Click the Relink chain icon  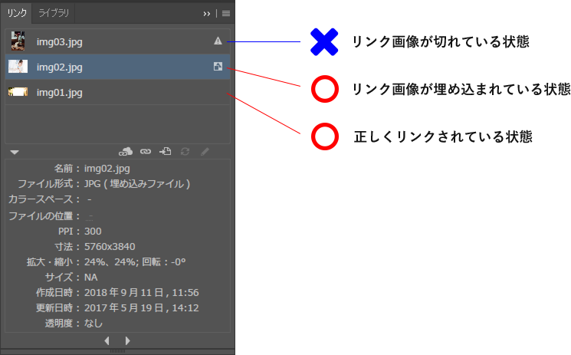click(145, 152)
